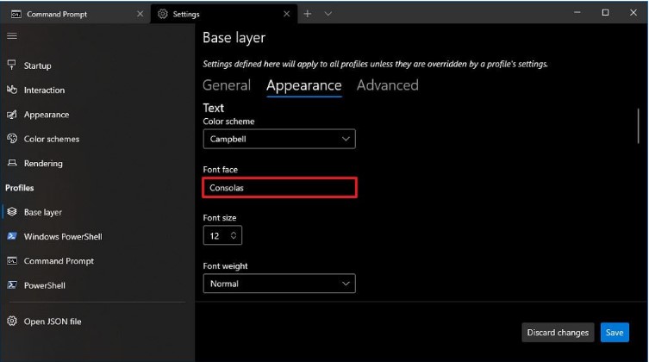The width and height of the screenshot is (649, 362).
Task: Click the hamburger navigation menu icon
Action: click(12, 36)
